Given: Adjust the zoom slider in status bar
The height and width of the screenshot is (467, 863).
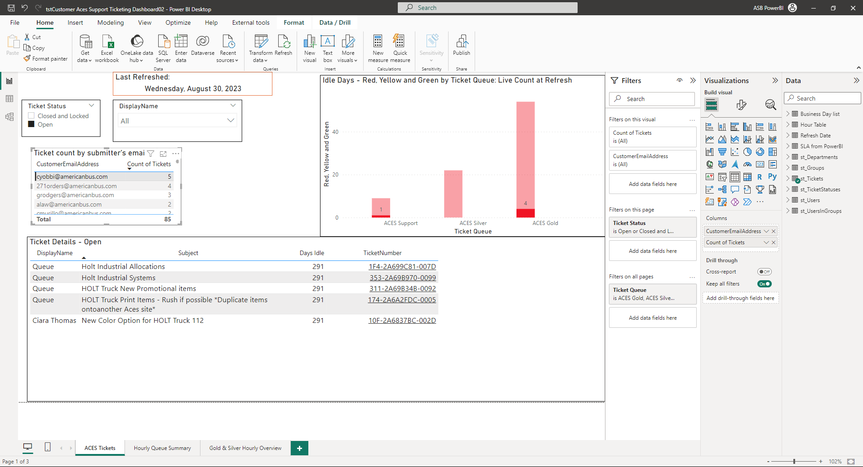Looking at the screenshot, I should 794,461.
